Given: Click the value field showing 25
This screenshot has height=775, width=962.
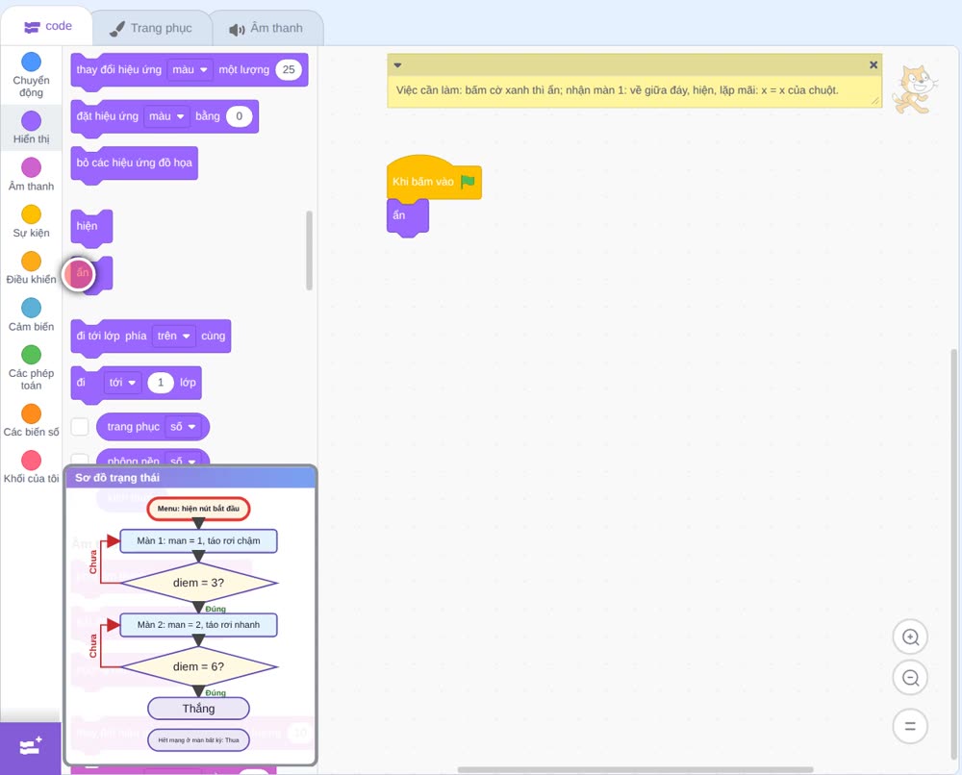Looking at the screenshot, I should pos(289,69).
